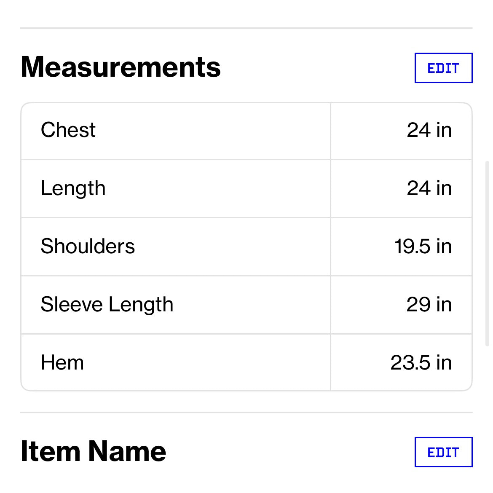Image resolution: width=493 pixels, height=493 pixels.
Task: Click the divider line above Measurements heading
Action: 246,28
